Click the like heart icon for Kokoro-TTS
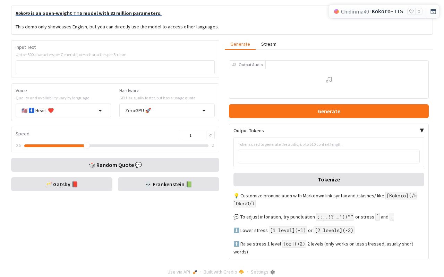This screenshot has width=444, height=277. coord(411,11)
